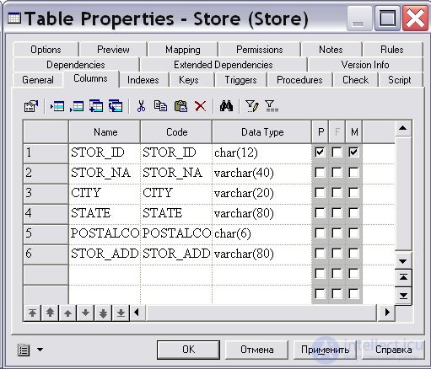Jump to first row scroll button
Screen dimensions: 431x369
click(403, 278)
